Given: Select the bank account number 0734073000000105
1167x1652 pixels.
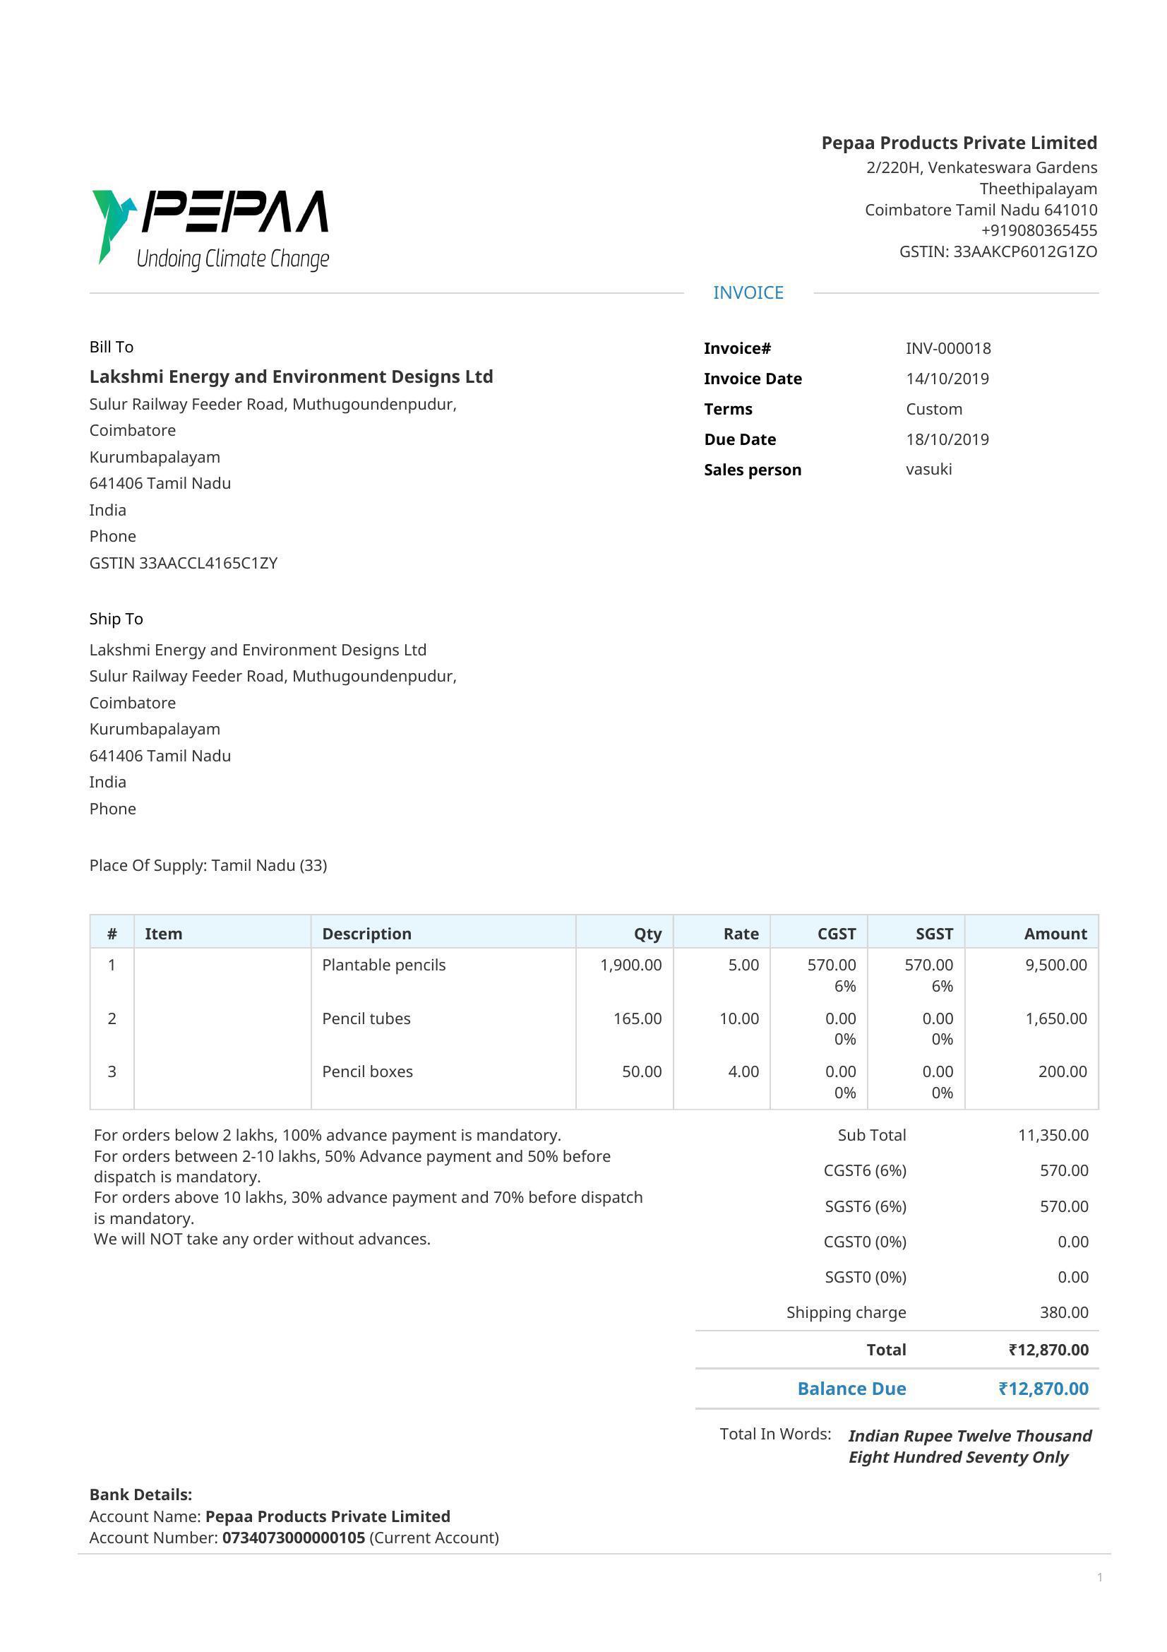Looking at the screenshot, I should [294, 1538].
